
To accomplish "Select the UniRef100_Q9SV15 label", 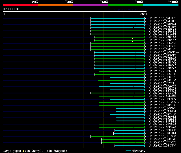I will (x=162, y=56).
